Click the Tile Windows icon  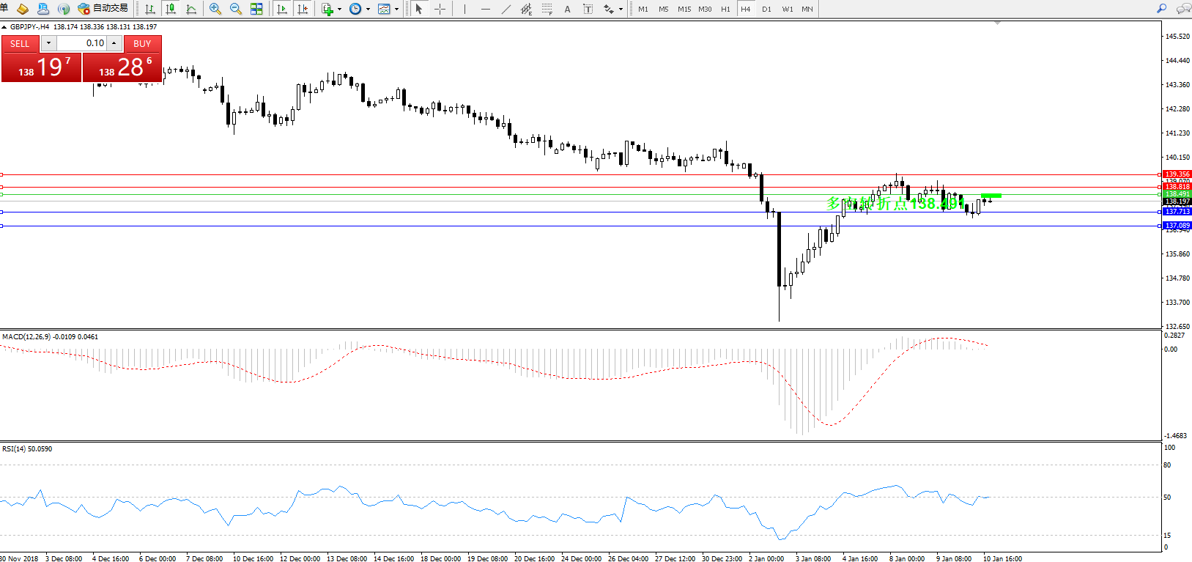tap(256, 9)
